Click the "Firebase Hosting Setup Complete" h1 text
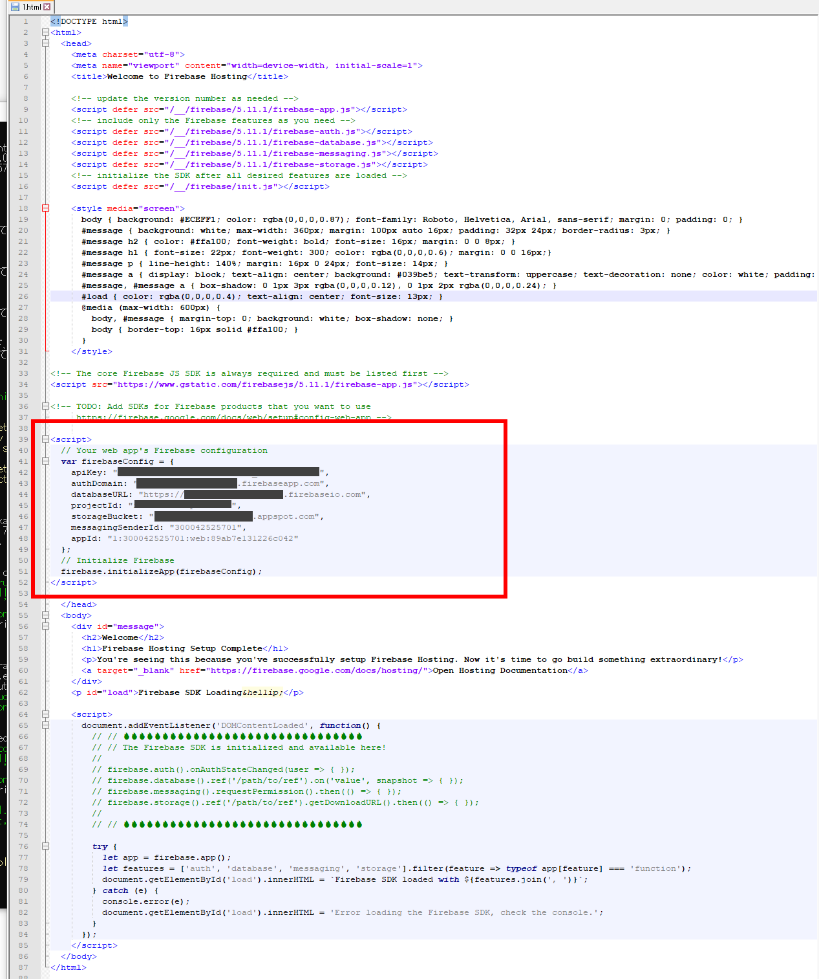 [182, 648]
